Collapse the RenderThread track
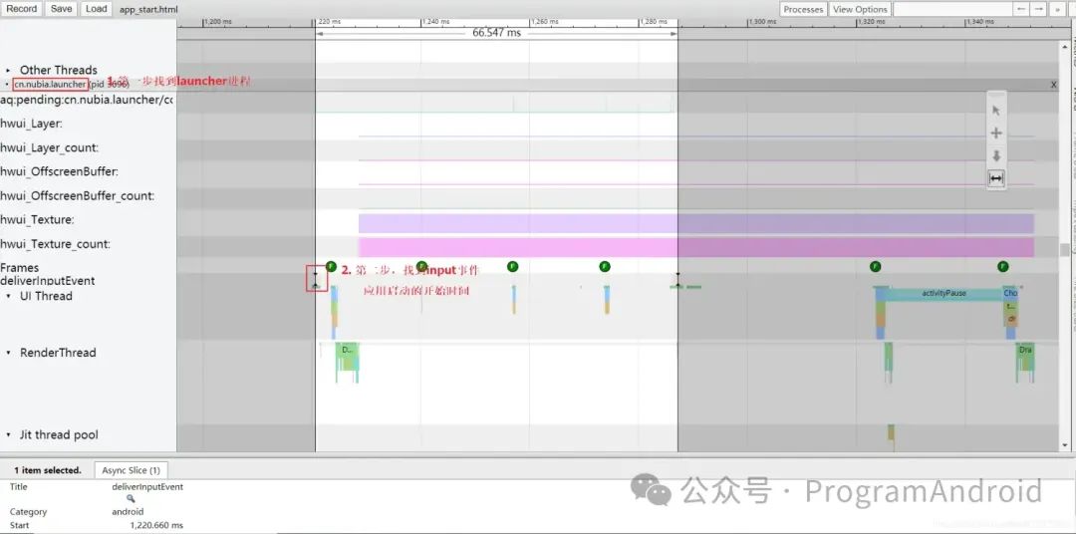The image size is (1076, 534). click(8, 352)
